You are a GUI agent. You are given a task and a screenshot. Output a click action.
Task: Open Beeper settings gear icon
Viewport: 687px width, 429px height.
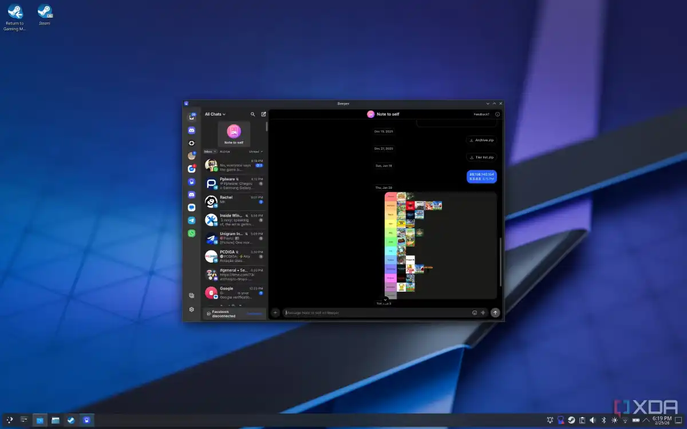192,309
